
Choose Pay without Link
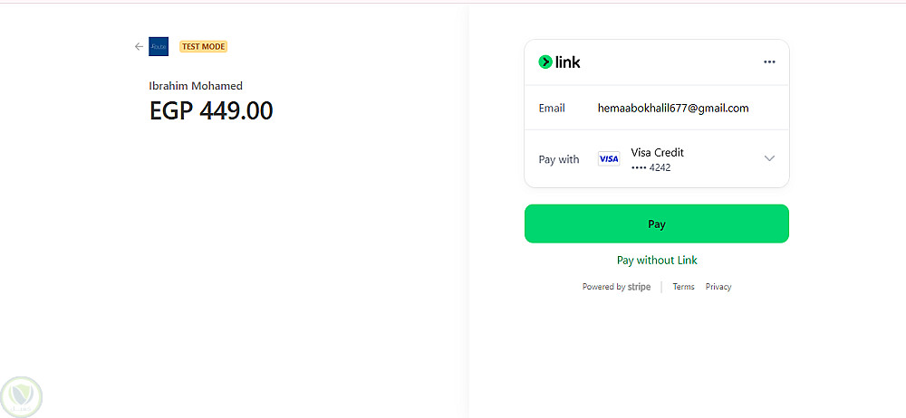point(657,260)
